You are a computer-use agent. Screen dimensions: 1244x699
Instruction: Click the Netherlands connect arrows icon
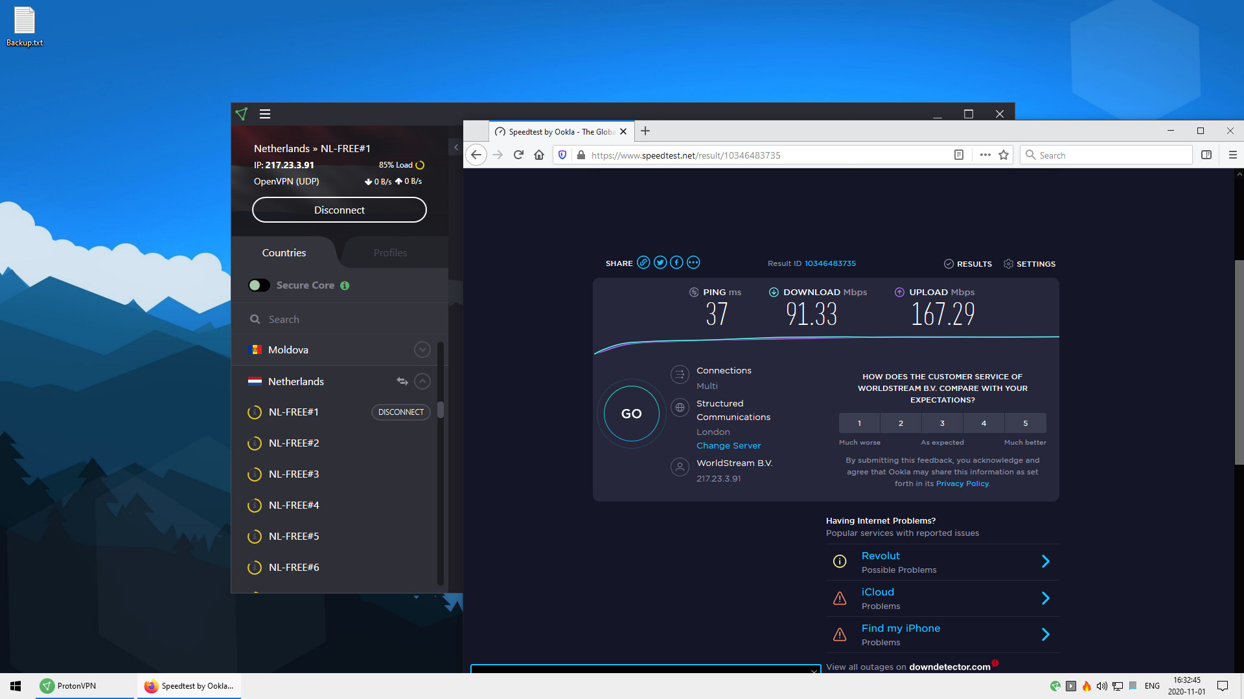pyautogui.click(x=402, y=381)
